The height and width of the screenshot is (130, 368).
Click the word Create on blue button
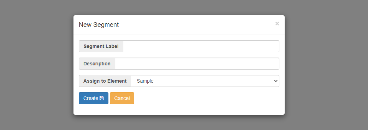coord(91,98)
